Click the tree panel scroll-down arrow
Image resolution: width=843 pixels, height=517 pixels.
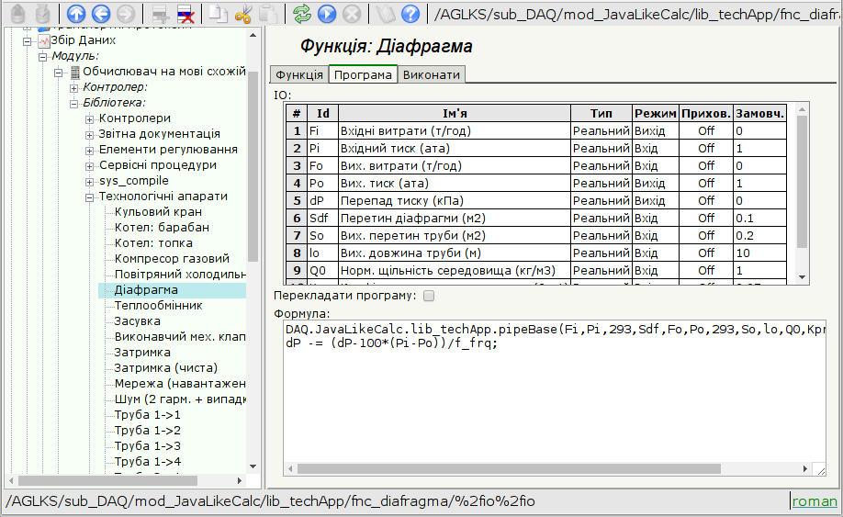[253, 466]
